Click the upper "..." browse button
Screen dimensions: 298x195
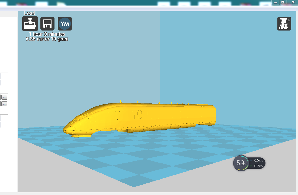[x=4, y=97]
